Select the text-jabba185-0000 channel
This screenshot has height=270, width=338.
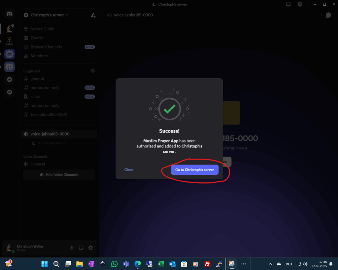tap(59, 114)
